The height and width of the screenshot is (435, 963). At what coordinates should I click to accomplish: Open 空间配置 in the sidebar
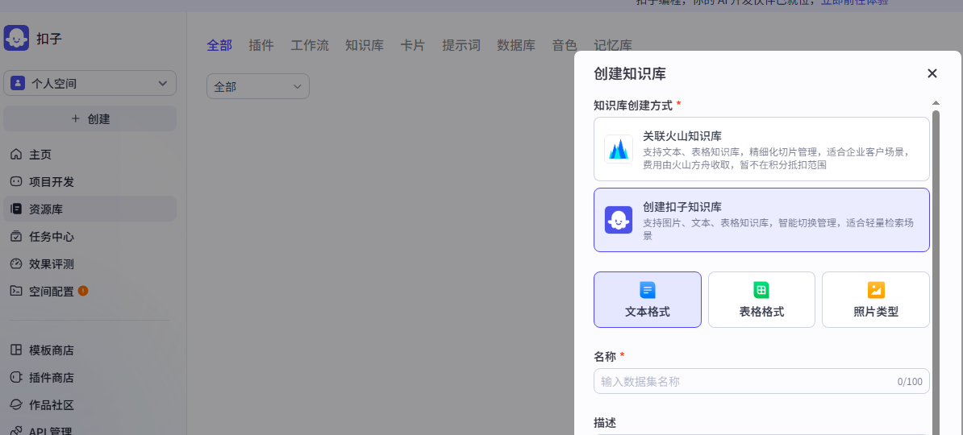pyautogui.click(x=90, y=291)
